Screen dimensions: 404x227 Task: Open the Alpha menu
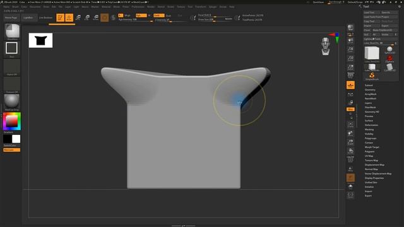coord(6,7)
